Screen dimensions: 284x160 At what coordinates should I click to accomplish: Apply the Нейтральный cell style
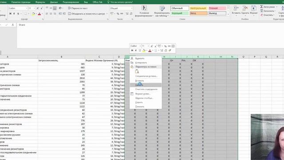(x=198, y=8)
